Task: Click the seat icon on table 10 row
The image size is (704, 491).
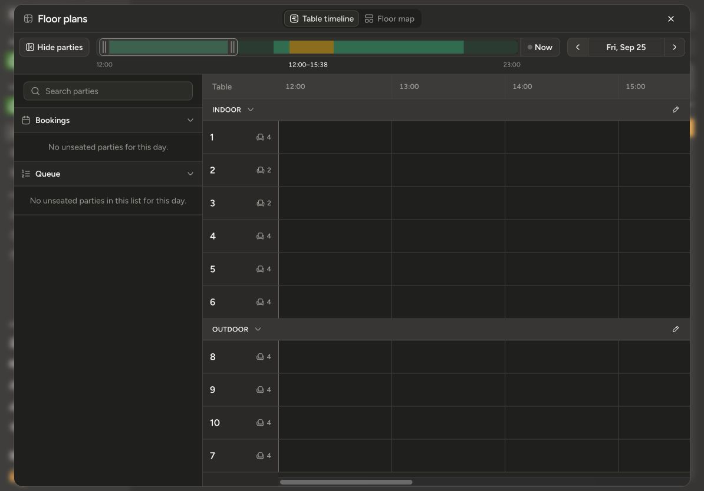Action: 260,423
